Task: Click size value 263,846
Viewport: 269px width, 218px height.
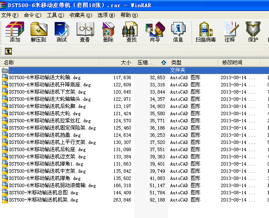Action: tap(122, 200)
